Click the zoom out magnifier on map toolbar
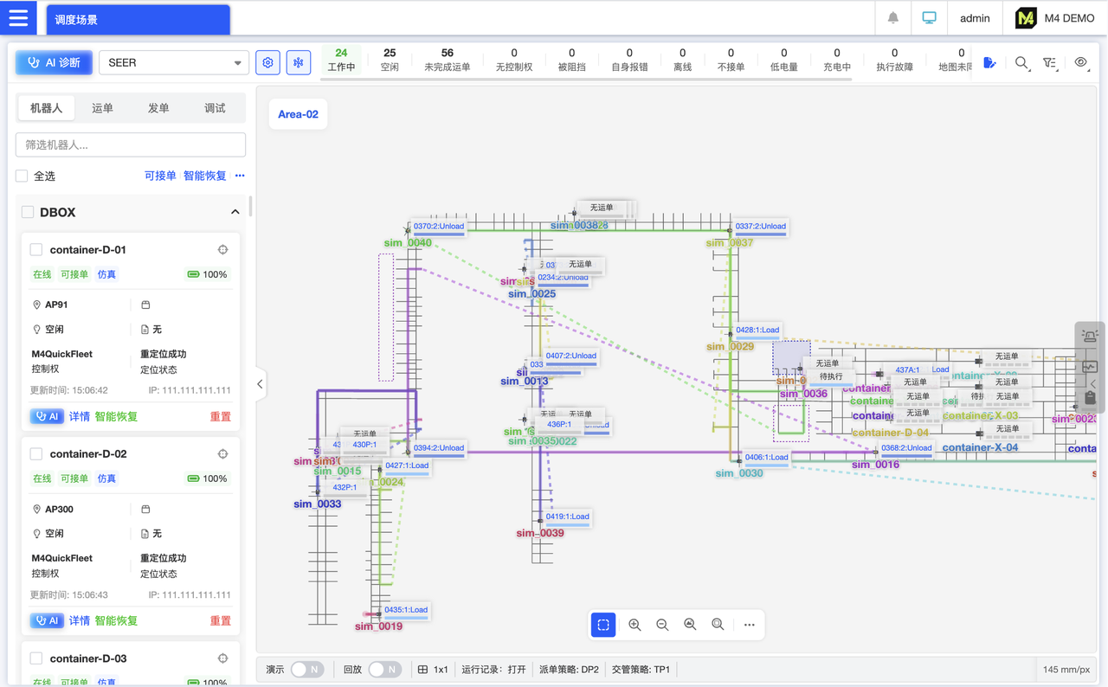Image resolution: width=1108 pixels, height=687 pixels. click(x=662, y=625)
